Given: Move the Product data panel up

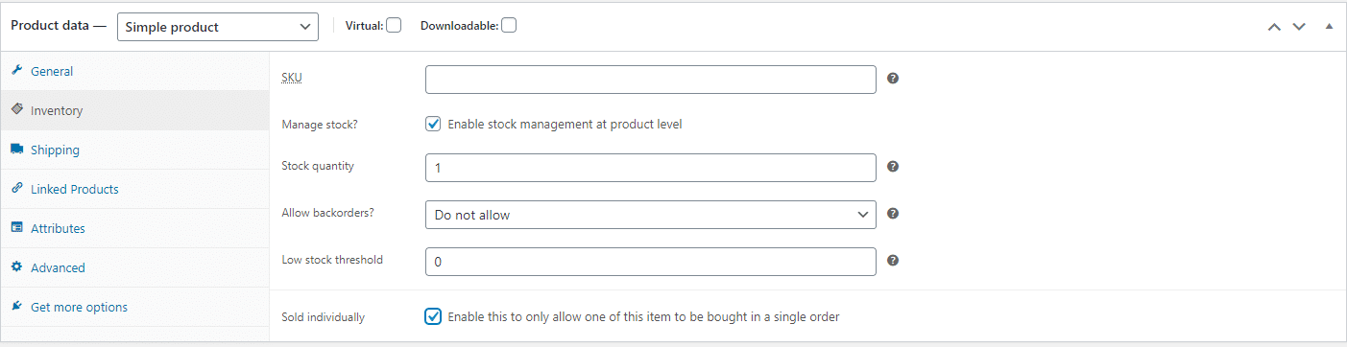Looking at the screenshot, I should pos(1275,27).
